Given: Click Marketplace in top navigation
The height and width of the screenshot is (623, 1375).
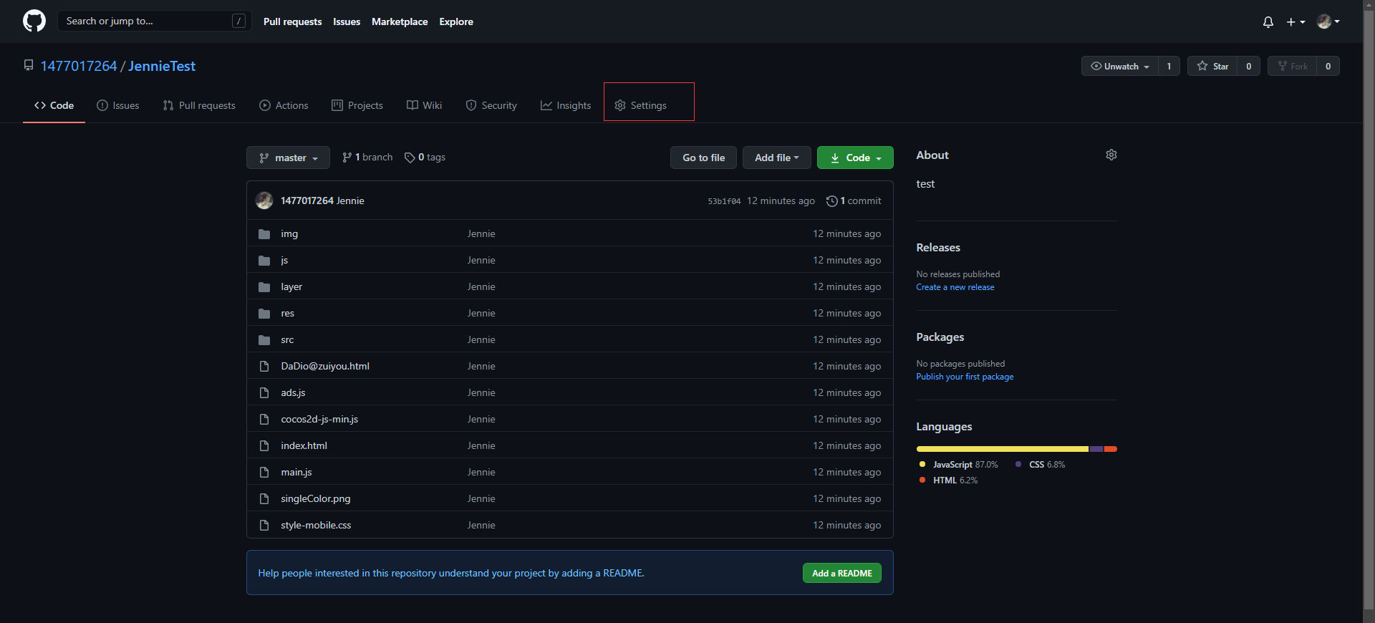Looking at the screenshot, I should point(400,21).
